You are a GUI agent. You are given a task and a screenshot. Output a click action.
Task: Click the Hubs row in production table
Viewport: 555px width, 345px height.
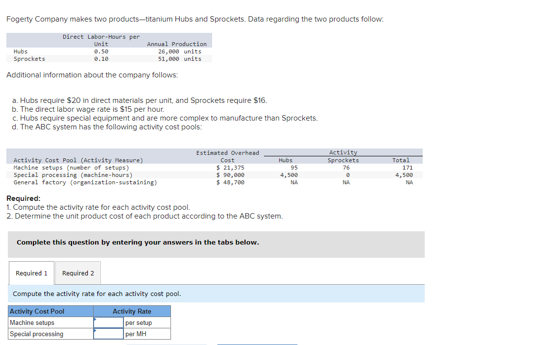click(109, 52)
